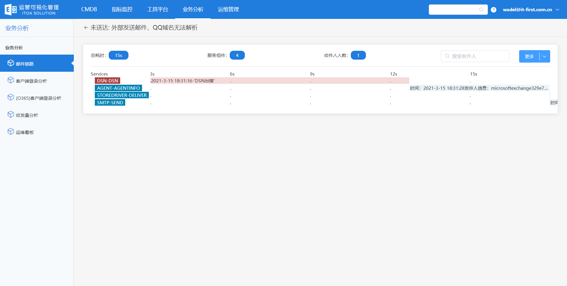
Task: Click the 15s total time badge
Action: coord(118,55)
